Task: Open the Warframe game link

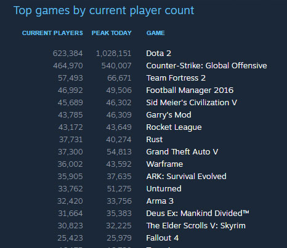Action: click(x=164, y=164)
